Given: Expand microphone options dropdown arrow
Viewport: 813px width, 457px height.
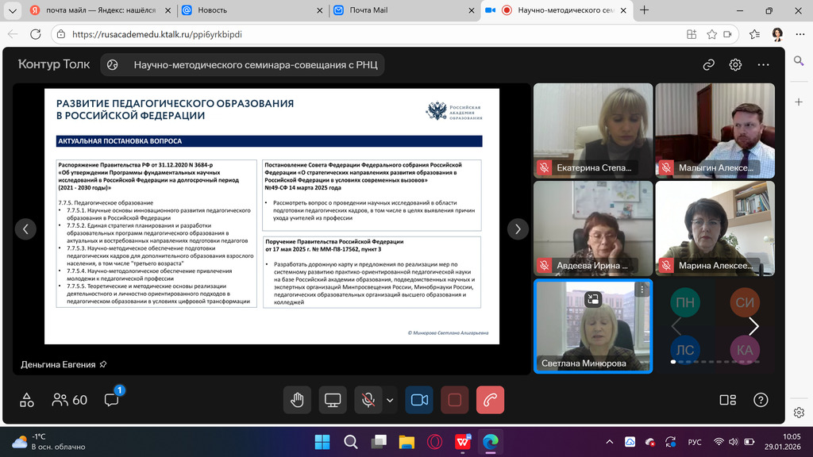Looking at the screenshot, I should (390, 400).
